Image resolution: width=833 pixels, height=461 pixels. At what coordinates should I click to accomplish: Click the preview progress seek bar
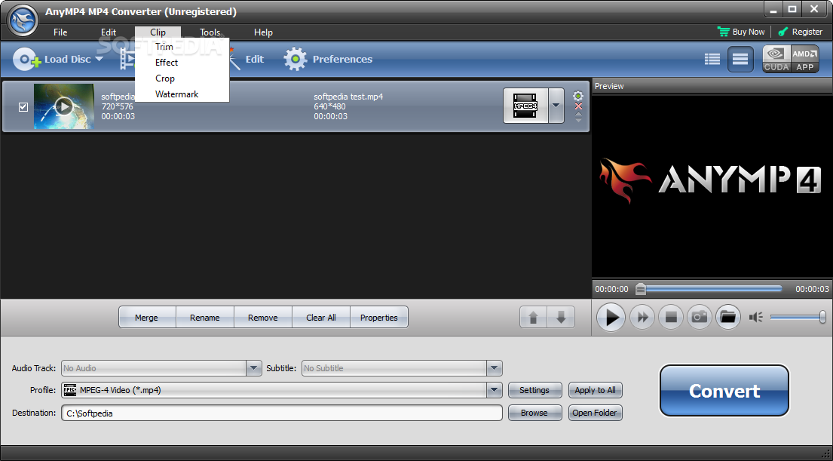[709, 289]
